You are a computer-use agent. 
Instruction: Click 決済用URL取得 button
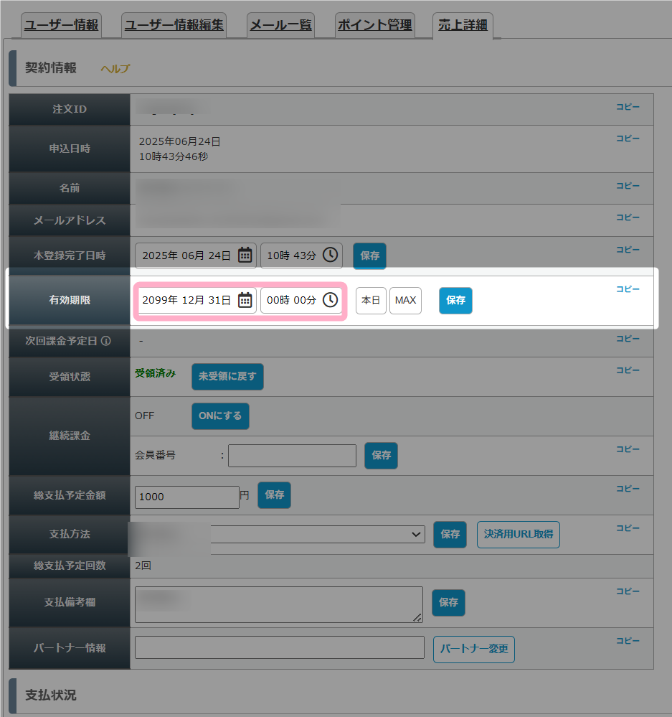(x=519, y=534)
